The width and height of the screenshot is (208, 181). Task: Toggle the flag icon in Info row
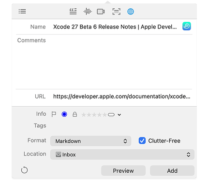(54, 114)
